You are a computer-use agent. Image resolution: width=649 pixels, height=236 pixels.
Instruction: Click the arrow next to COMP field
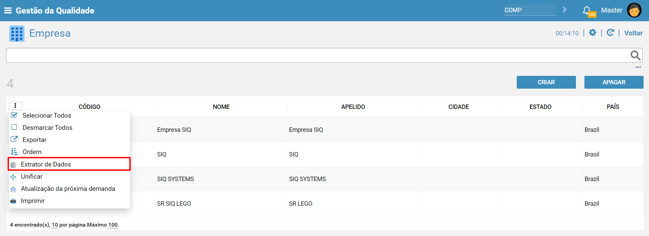564,10
